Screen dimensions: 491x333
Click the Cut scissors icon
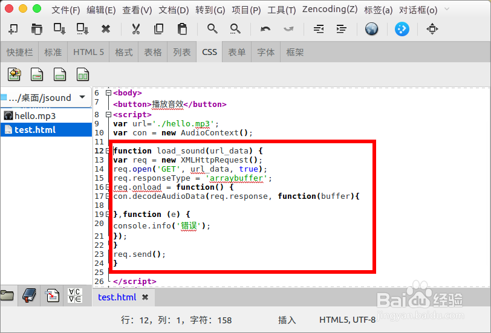click(135, 29)
